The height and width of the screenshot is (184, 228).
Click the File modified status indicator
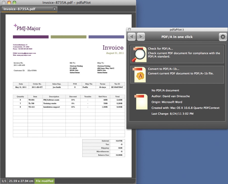[45, 181]
